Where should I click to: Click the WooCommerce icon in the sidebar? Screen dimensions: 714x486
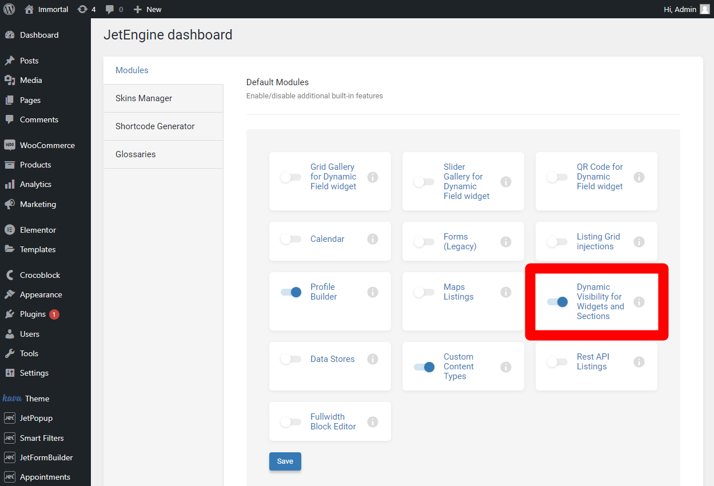(x=10, y=145)
